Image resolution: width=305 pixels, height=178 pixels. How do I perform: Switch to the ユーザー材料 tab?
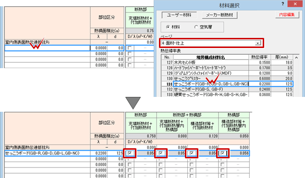tap(179, 15)
